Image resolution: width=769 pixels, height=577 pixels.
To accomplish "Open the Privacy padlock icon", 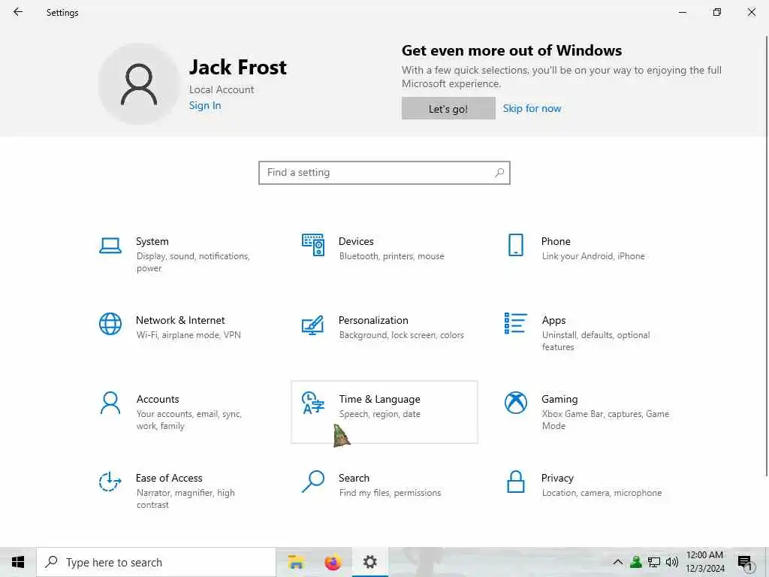I will click(x=516, y=482).
